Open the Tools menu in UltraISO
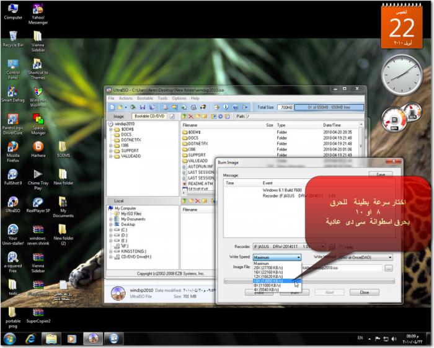 click(162, 98)
